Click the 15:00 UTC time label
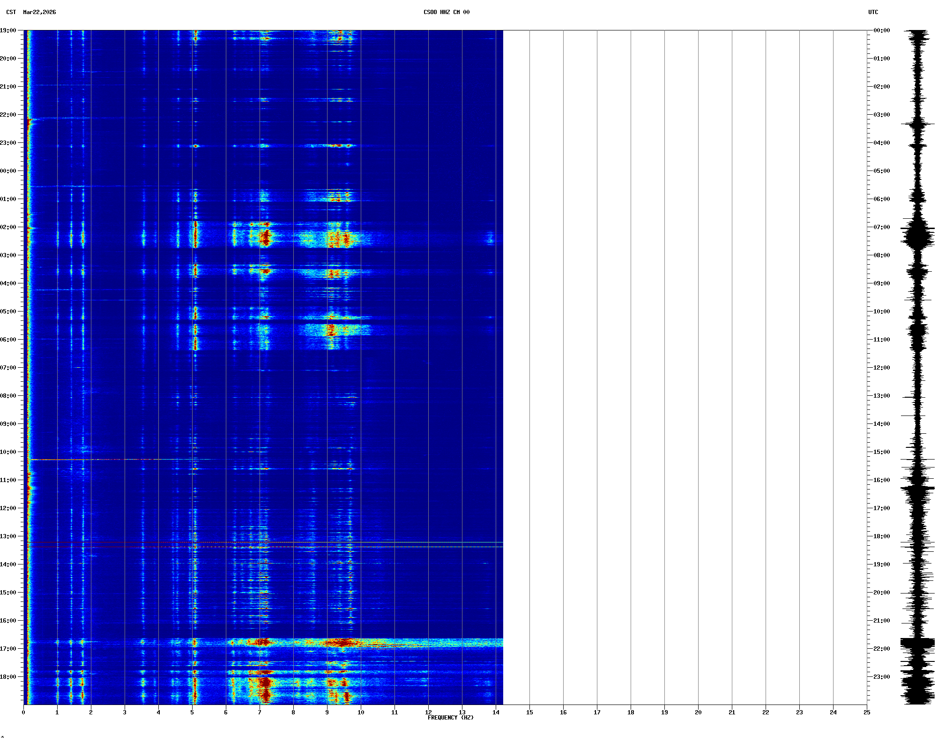Screen dimensions: 938x742 pyautogui.click(x=881, y=452)
